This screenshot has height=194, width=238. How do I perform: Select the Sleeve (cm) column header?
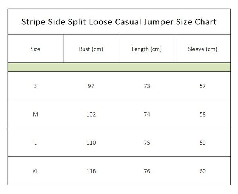[x=203, y=49]
